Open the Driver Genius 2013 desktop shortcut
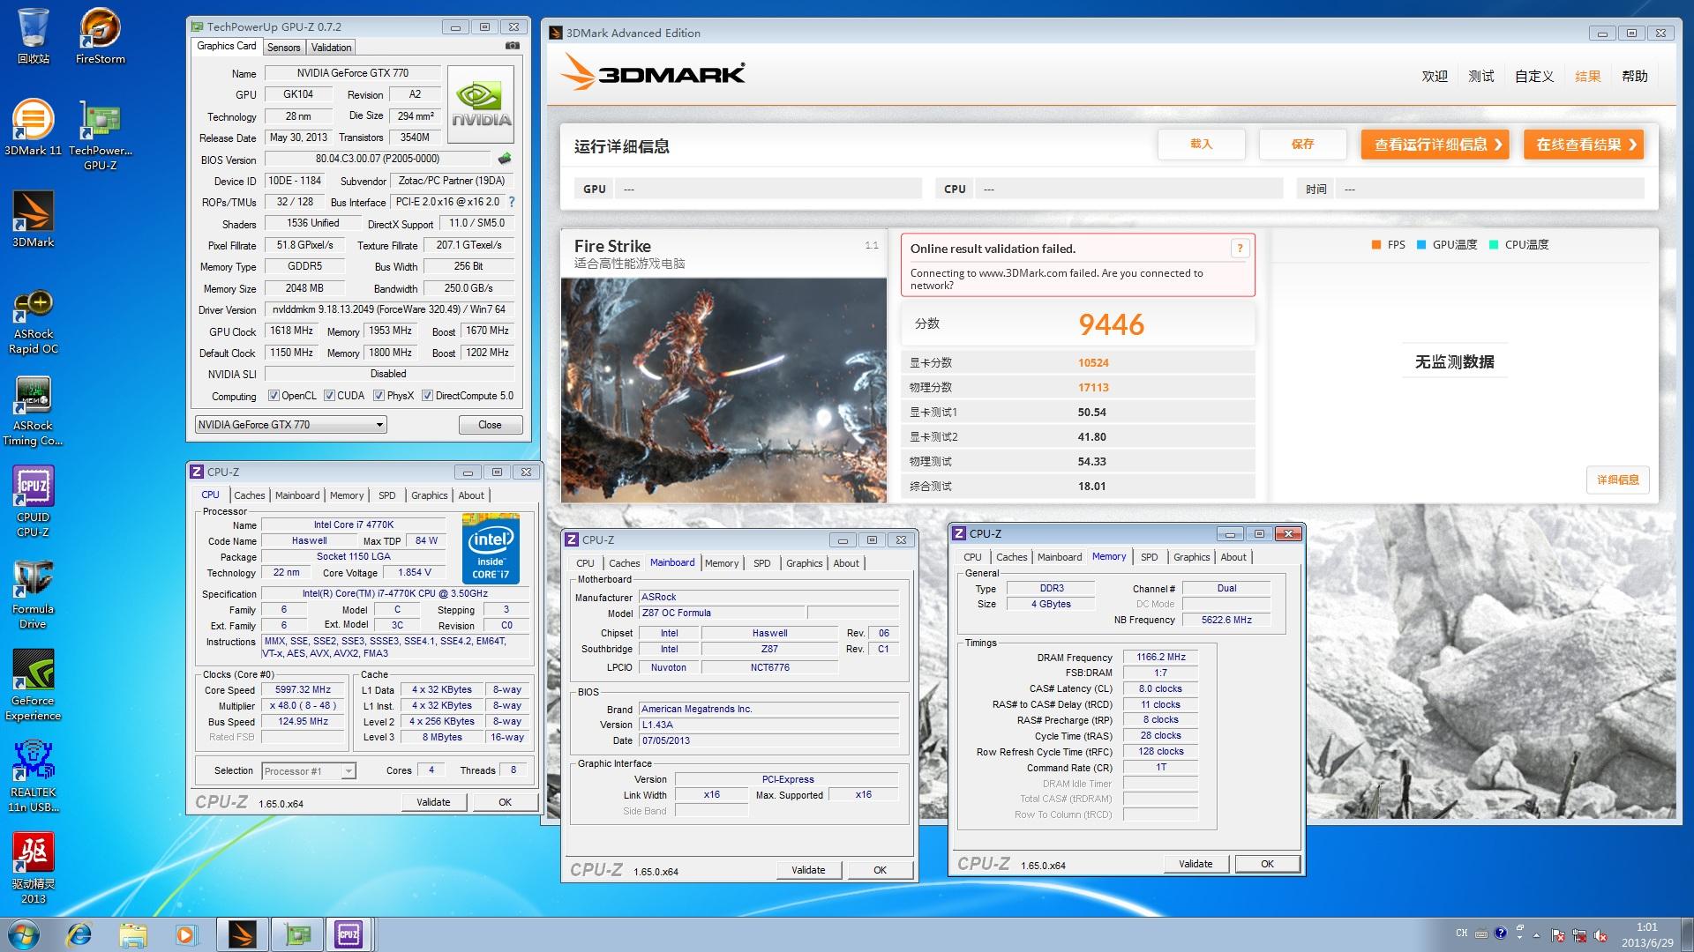Viewport: 1694px width, 952px height. pyautogui.click(x=34, y=869)
